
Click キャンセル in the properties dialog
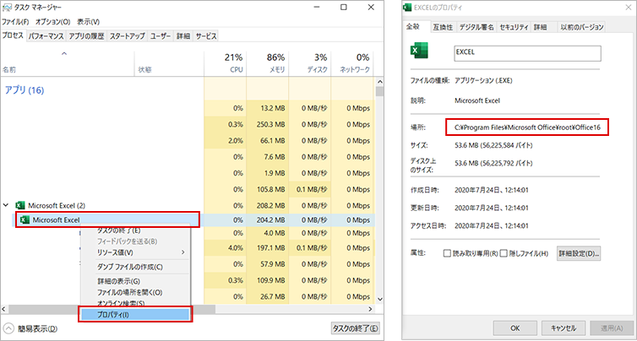pos(563,327)
